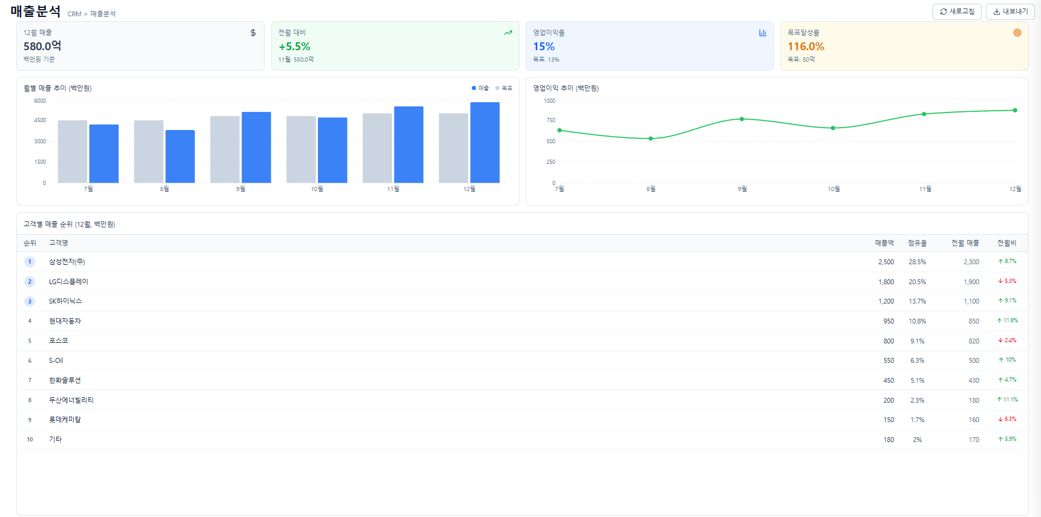
Task: Click the red down arrow beside LG디스플레이 5.3%
Action: coord(1001,281)
